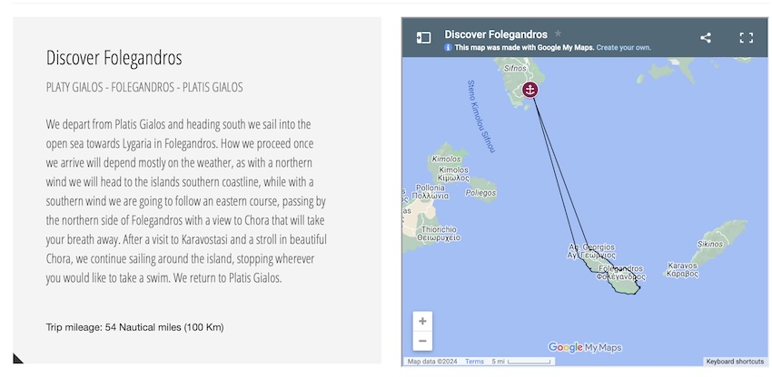Zoom out with the minus button
The image size is (772, 377).
pyautogui.click(x=422, y=341)
